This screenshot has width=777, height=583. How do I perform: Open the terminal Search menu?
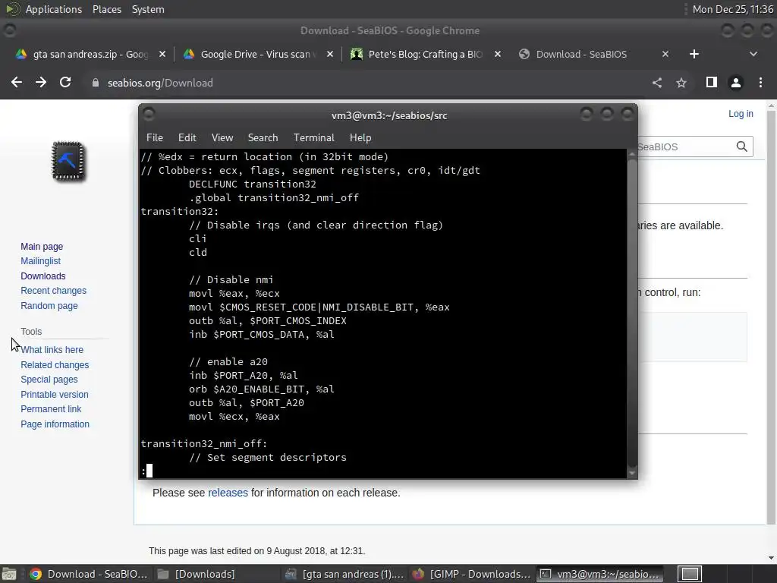pyautogui.click(x=263, y=138)
